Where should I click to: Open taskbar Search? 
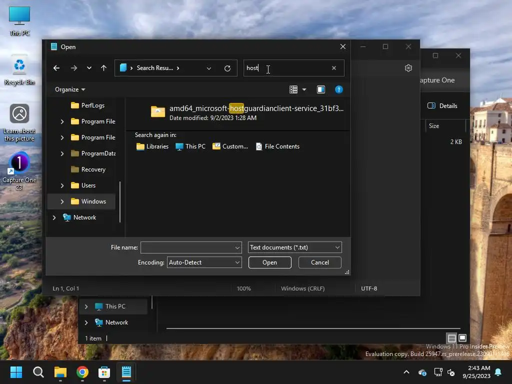click(x=38, y=372)
